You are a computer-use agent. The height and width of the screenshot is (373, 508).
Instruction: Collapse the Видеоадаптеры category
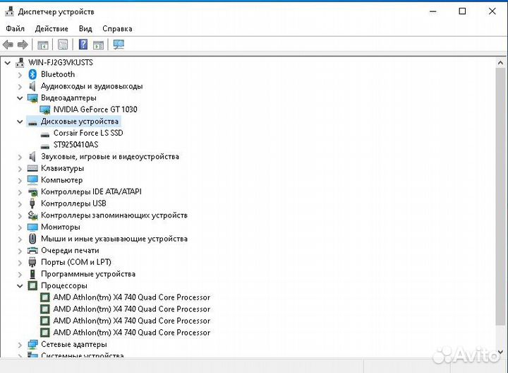tap(20, 98)
